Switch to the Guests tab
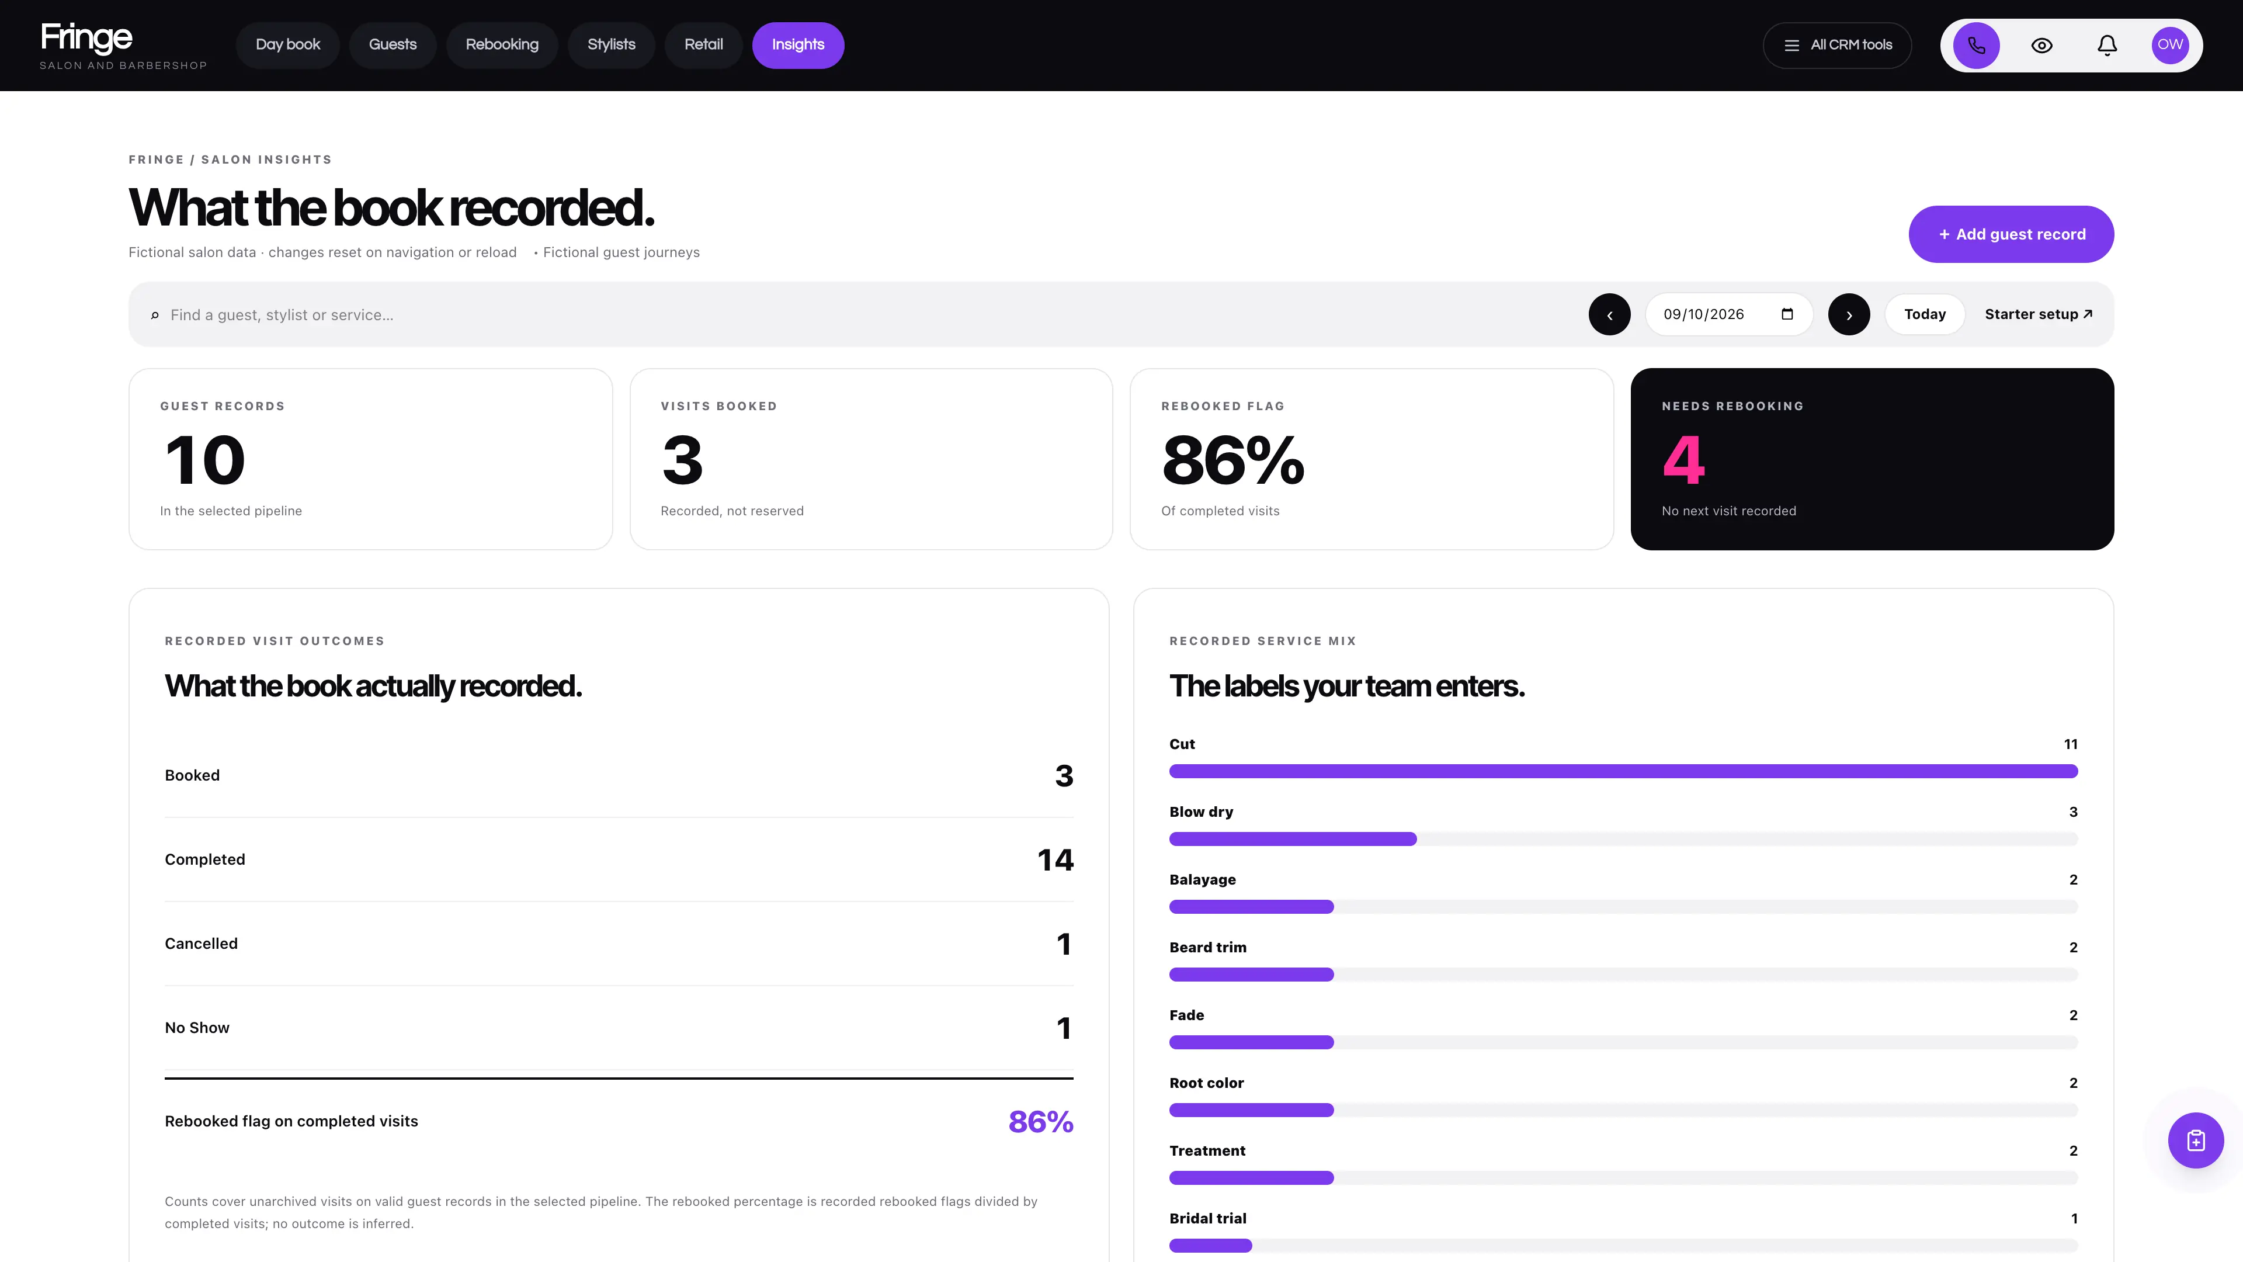Image resolution: width=2243 pixels, height=1262 pixels. click(393, 46)
